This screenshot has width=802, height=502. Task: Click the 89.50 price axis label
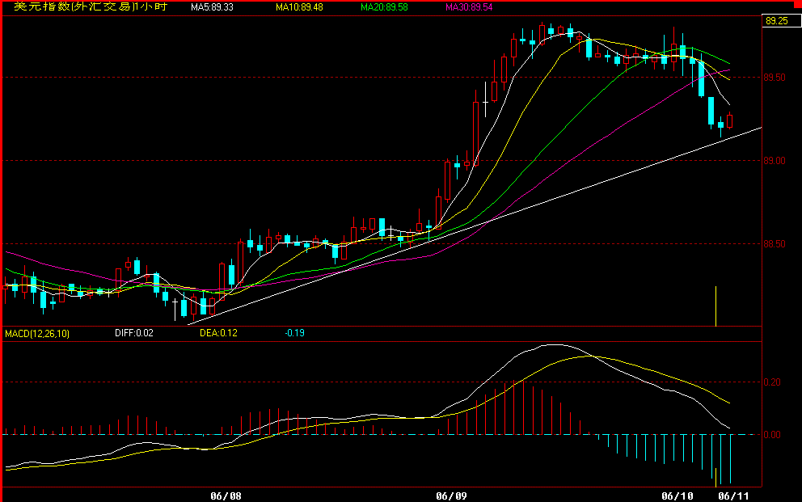(775, 78)
